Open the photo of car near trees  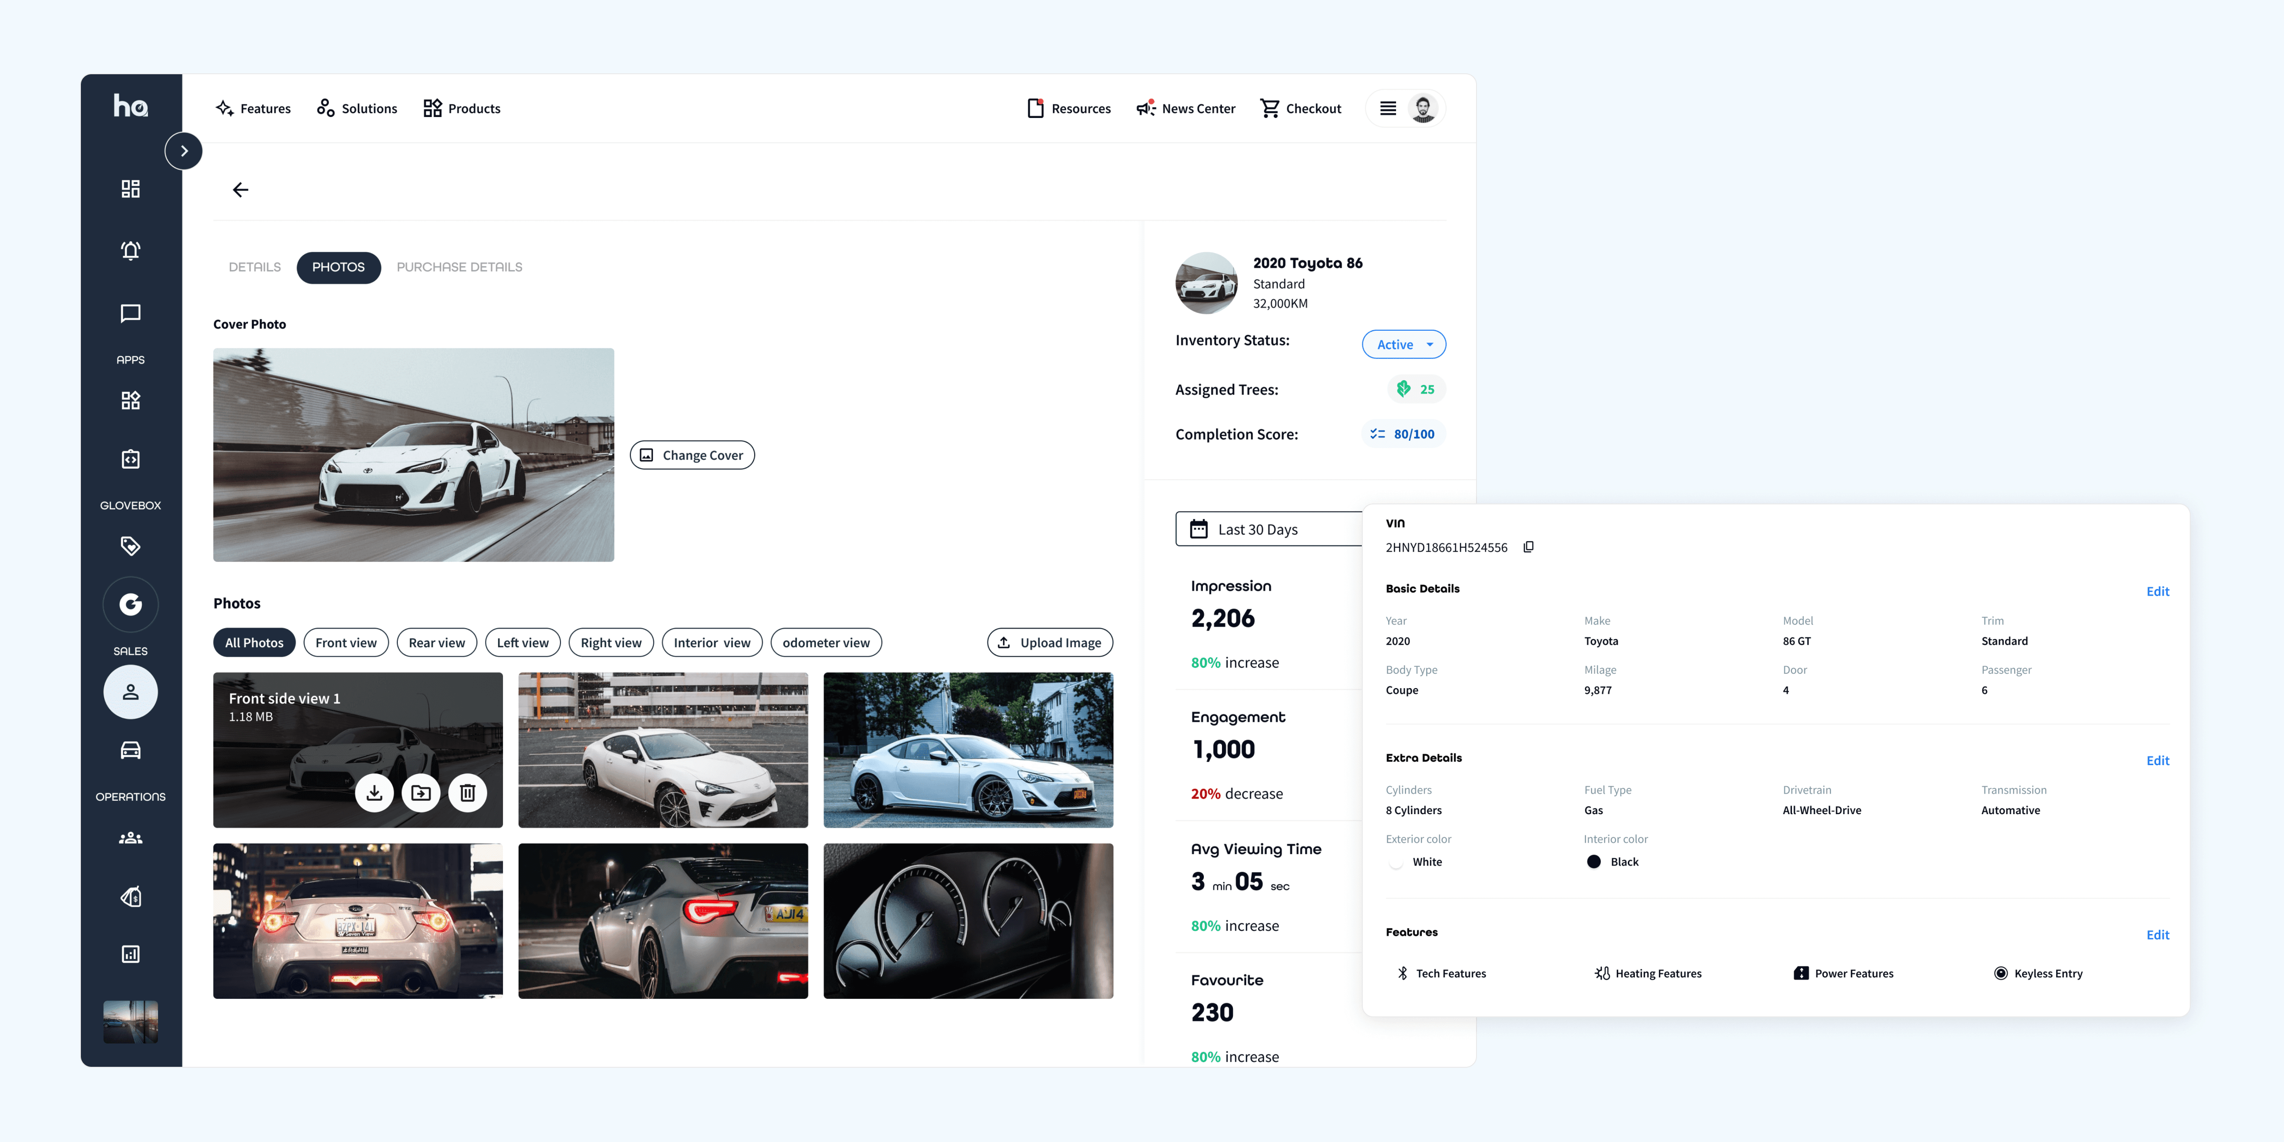[x=968, y=750]
